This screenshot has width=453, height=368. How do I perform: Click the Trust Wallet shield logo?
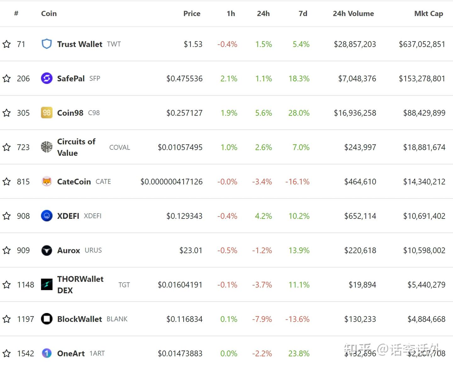46,44
